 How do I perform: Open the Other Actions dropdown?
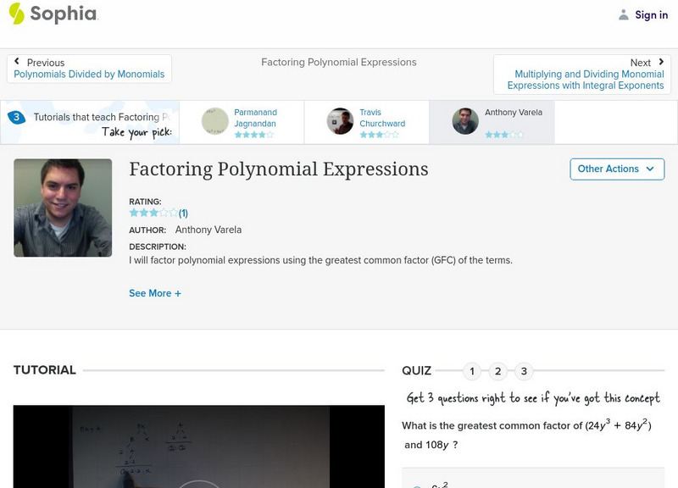click(x=616, y=169)
